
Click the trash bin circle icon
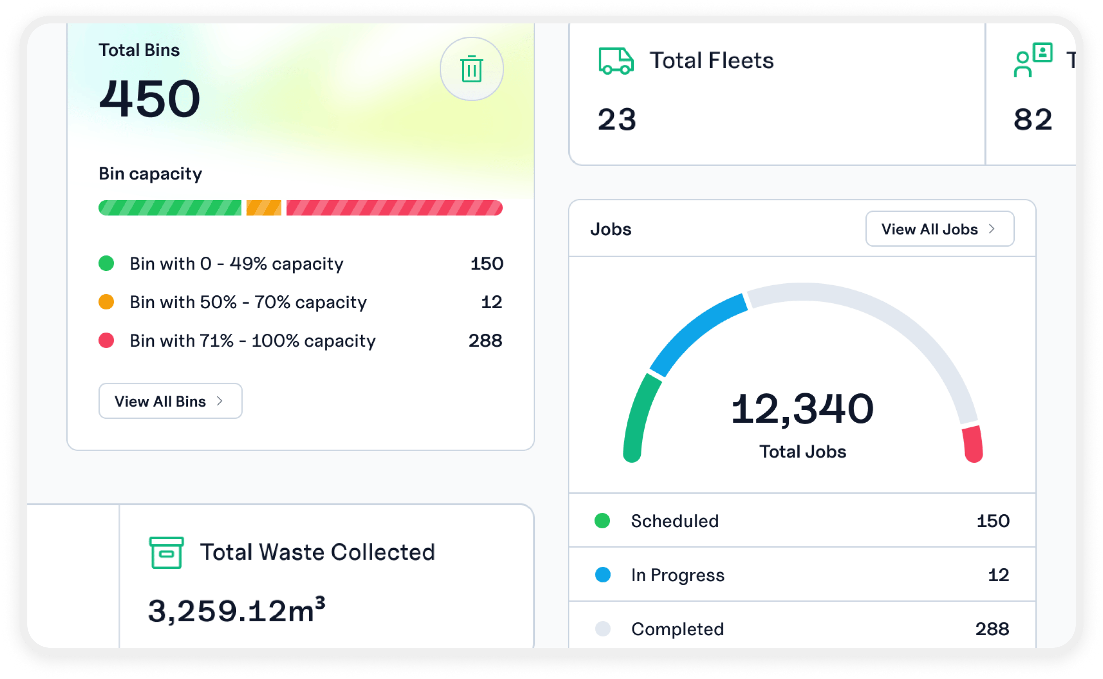point(471,69)
